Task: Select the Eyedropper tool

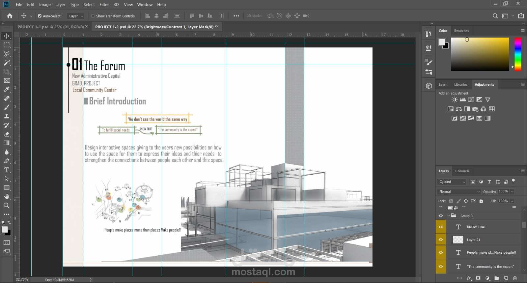Action: (x=7, y=89)
